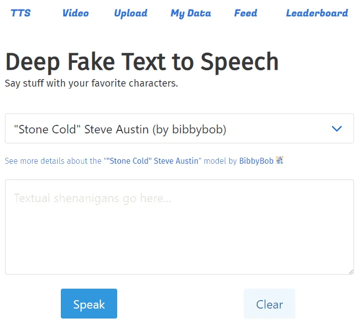The width and height of the screenshot is (360, 324).
Task: Open the Upload page
Action: point(131,13)
